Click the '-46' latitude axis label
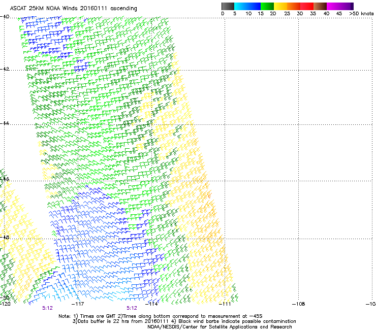 coord(5,179)
